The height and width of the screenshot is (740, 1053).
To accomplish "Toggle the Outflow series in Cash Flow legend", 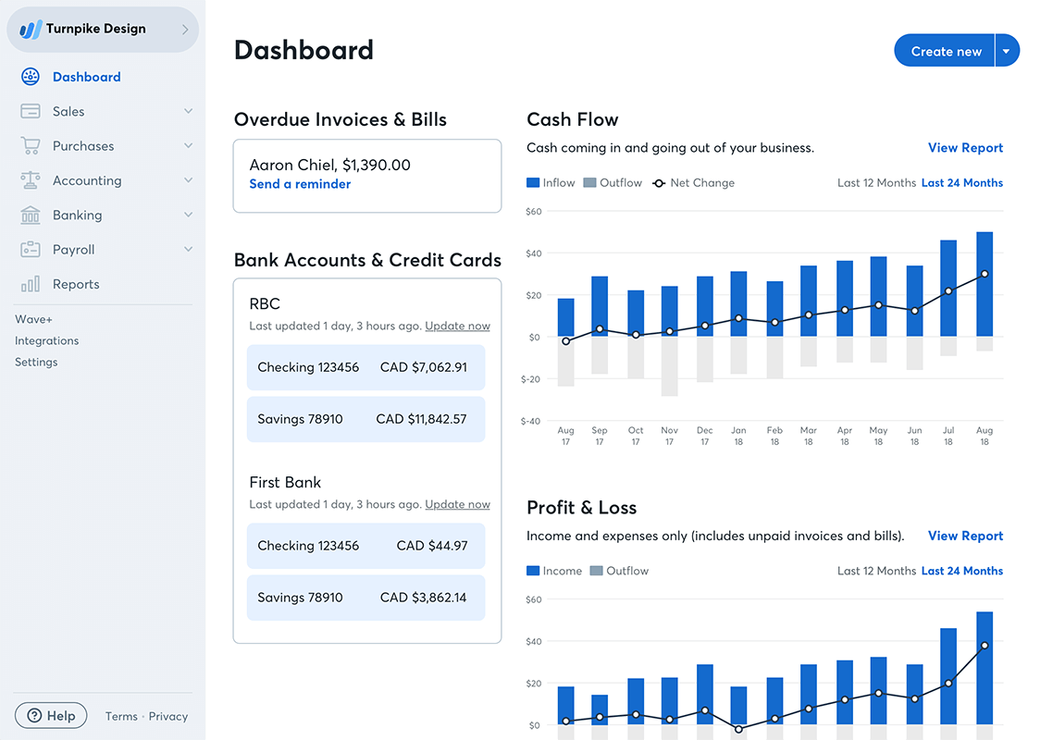I will [613, 182].
